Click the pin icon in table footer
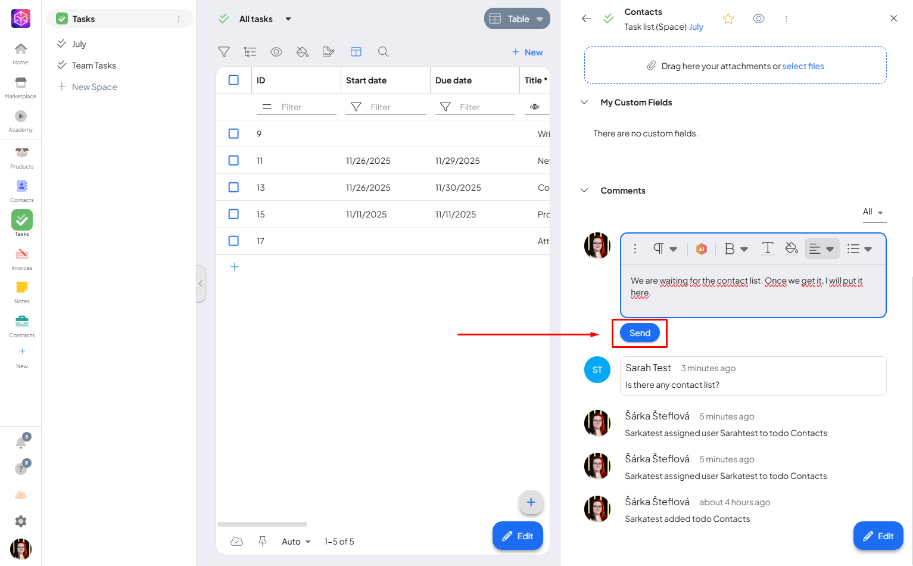Image resolution: width=913 pixels, height=566 pixels. coord(263,541)
